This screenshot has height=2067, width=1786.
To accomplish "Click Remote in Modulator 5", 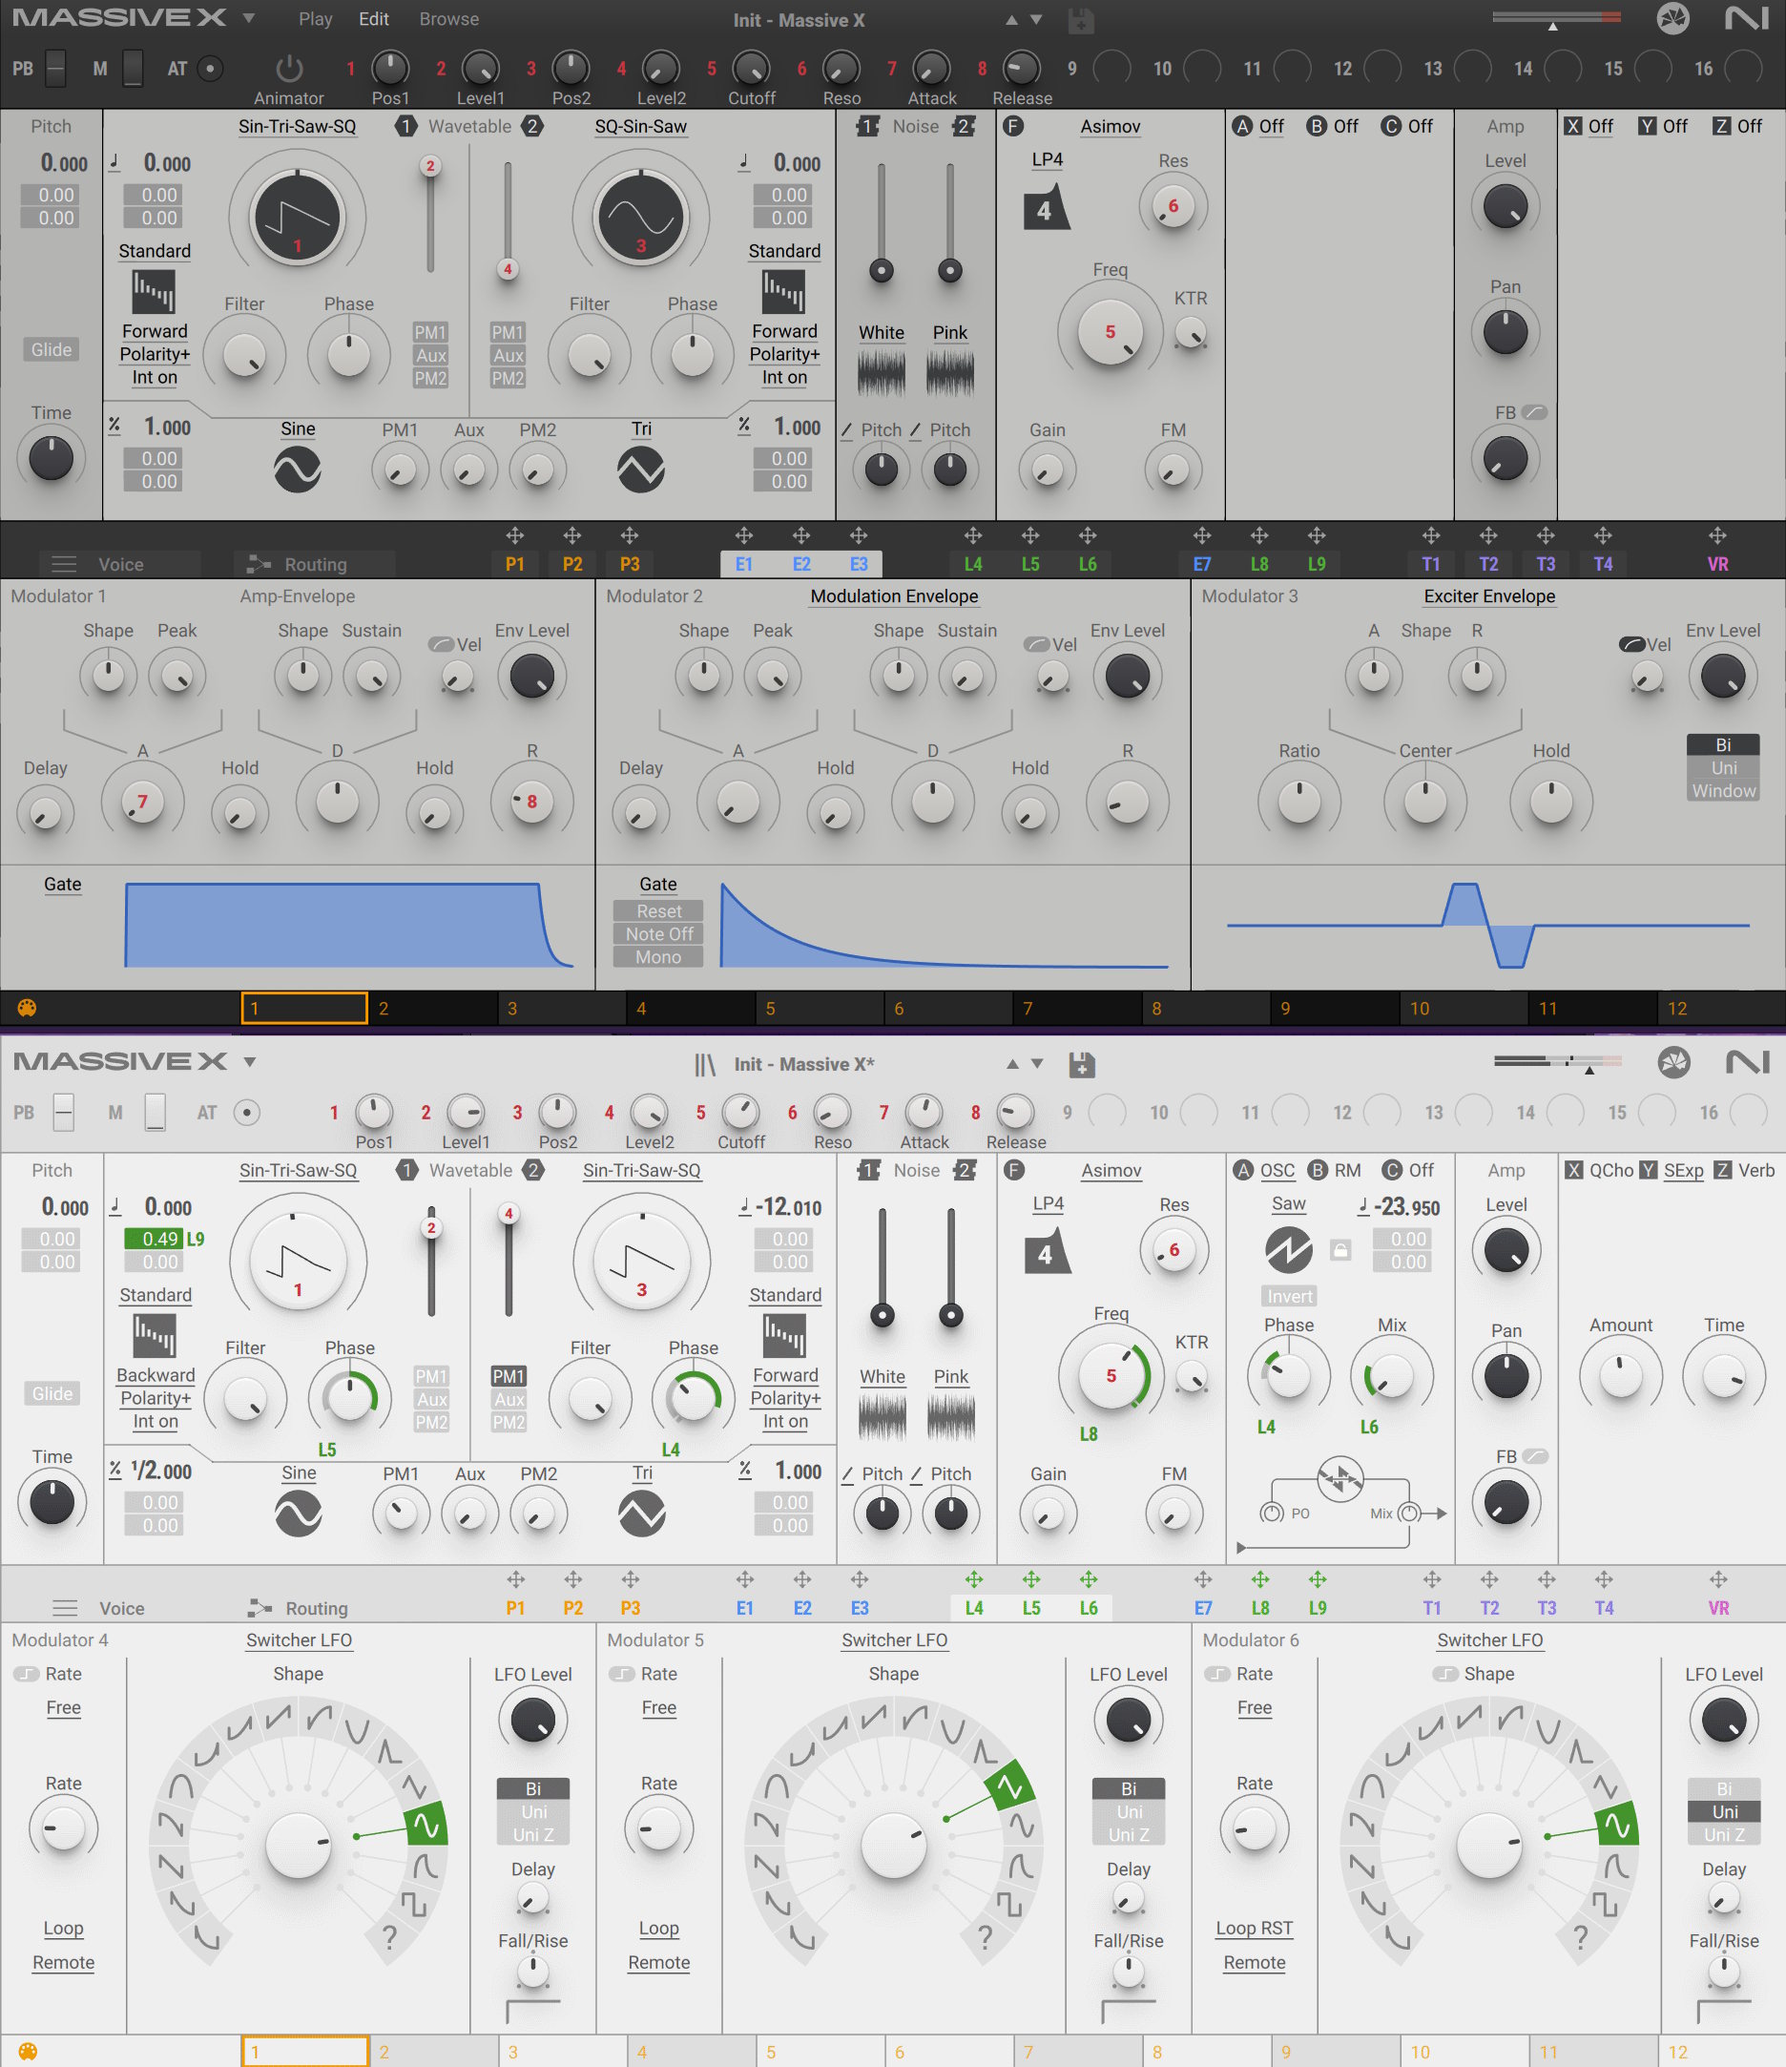I will tap(659, 1962).
